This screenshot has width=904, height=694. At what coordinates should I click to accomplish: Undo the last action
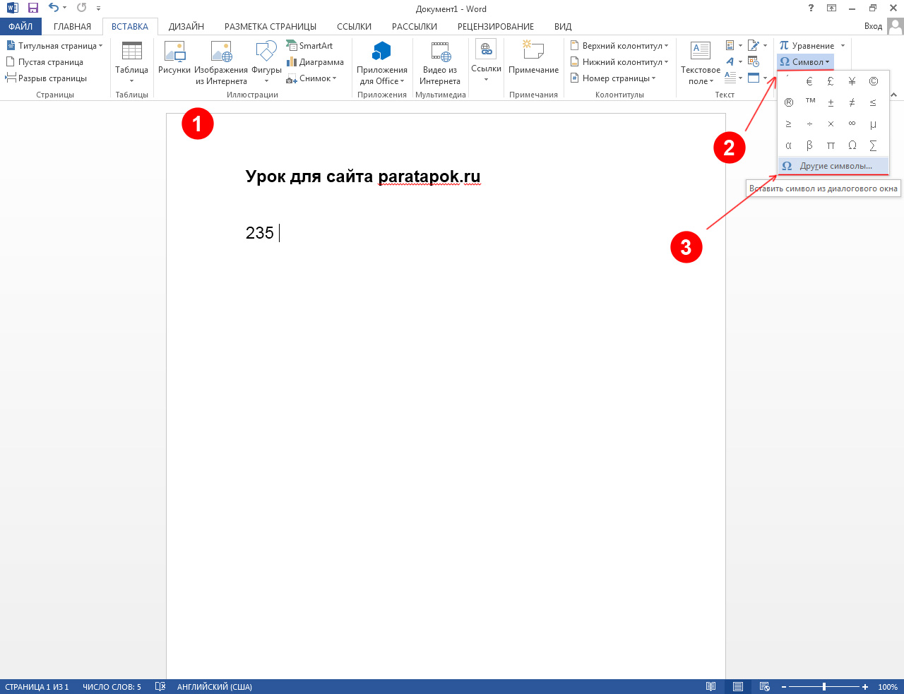[x=54, y=8]
